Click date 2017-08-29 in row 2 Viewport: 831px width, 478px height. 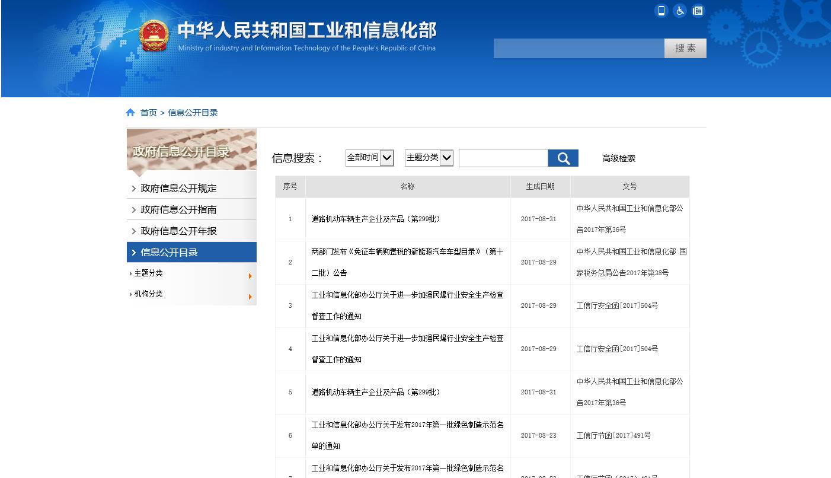[x=539, y=262]
